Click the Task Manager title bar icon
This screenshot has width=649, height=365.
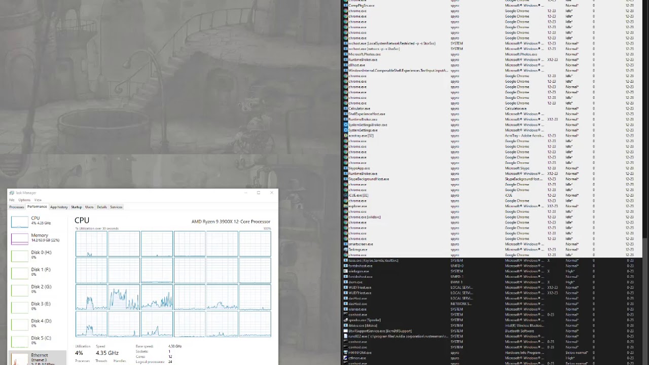(x=12, y=193)
